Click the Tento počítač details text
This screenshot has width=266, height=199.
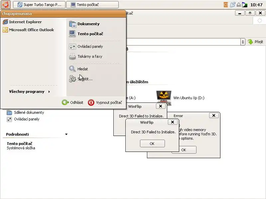[x=20, y=144]
